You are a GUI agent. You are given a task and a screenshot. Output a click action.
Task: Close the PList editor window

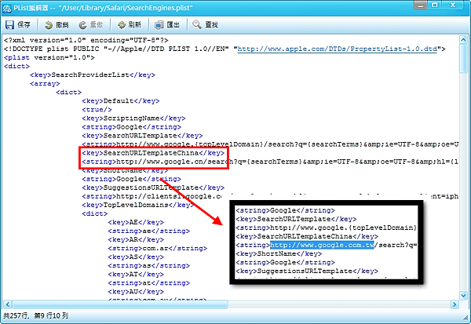point(453,5)
